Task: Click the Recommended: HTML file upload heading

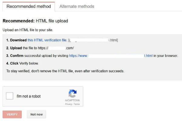Action: click(x=35, y=21)
